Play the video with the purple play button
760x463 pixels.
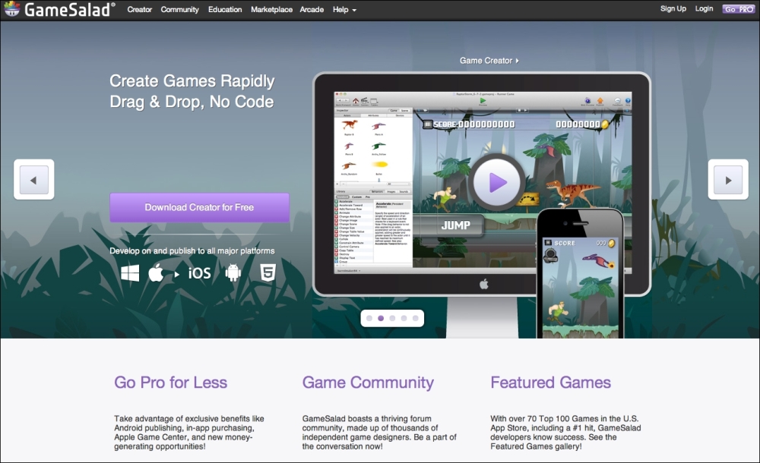(497, 183)
